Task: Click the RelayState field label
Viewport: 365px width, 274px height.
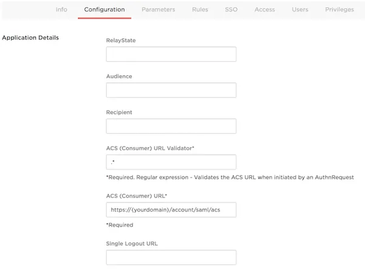Action: pyautogui.click(x=121, y=41)
